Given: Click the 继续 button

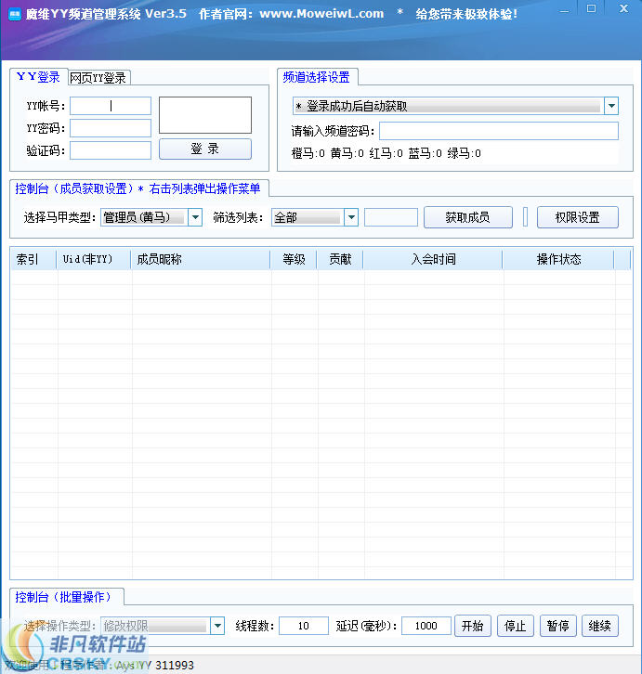Looking at the screenshot, I should pyautogui.click(x=600, y=626).
